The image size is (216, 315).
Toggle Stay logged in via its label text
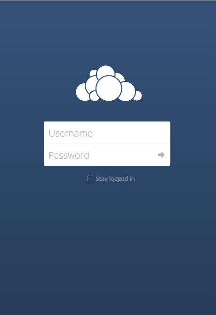[x=115, y=178]
